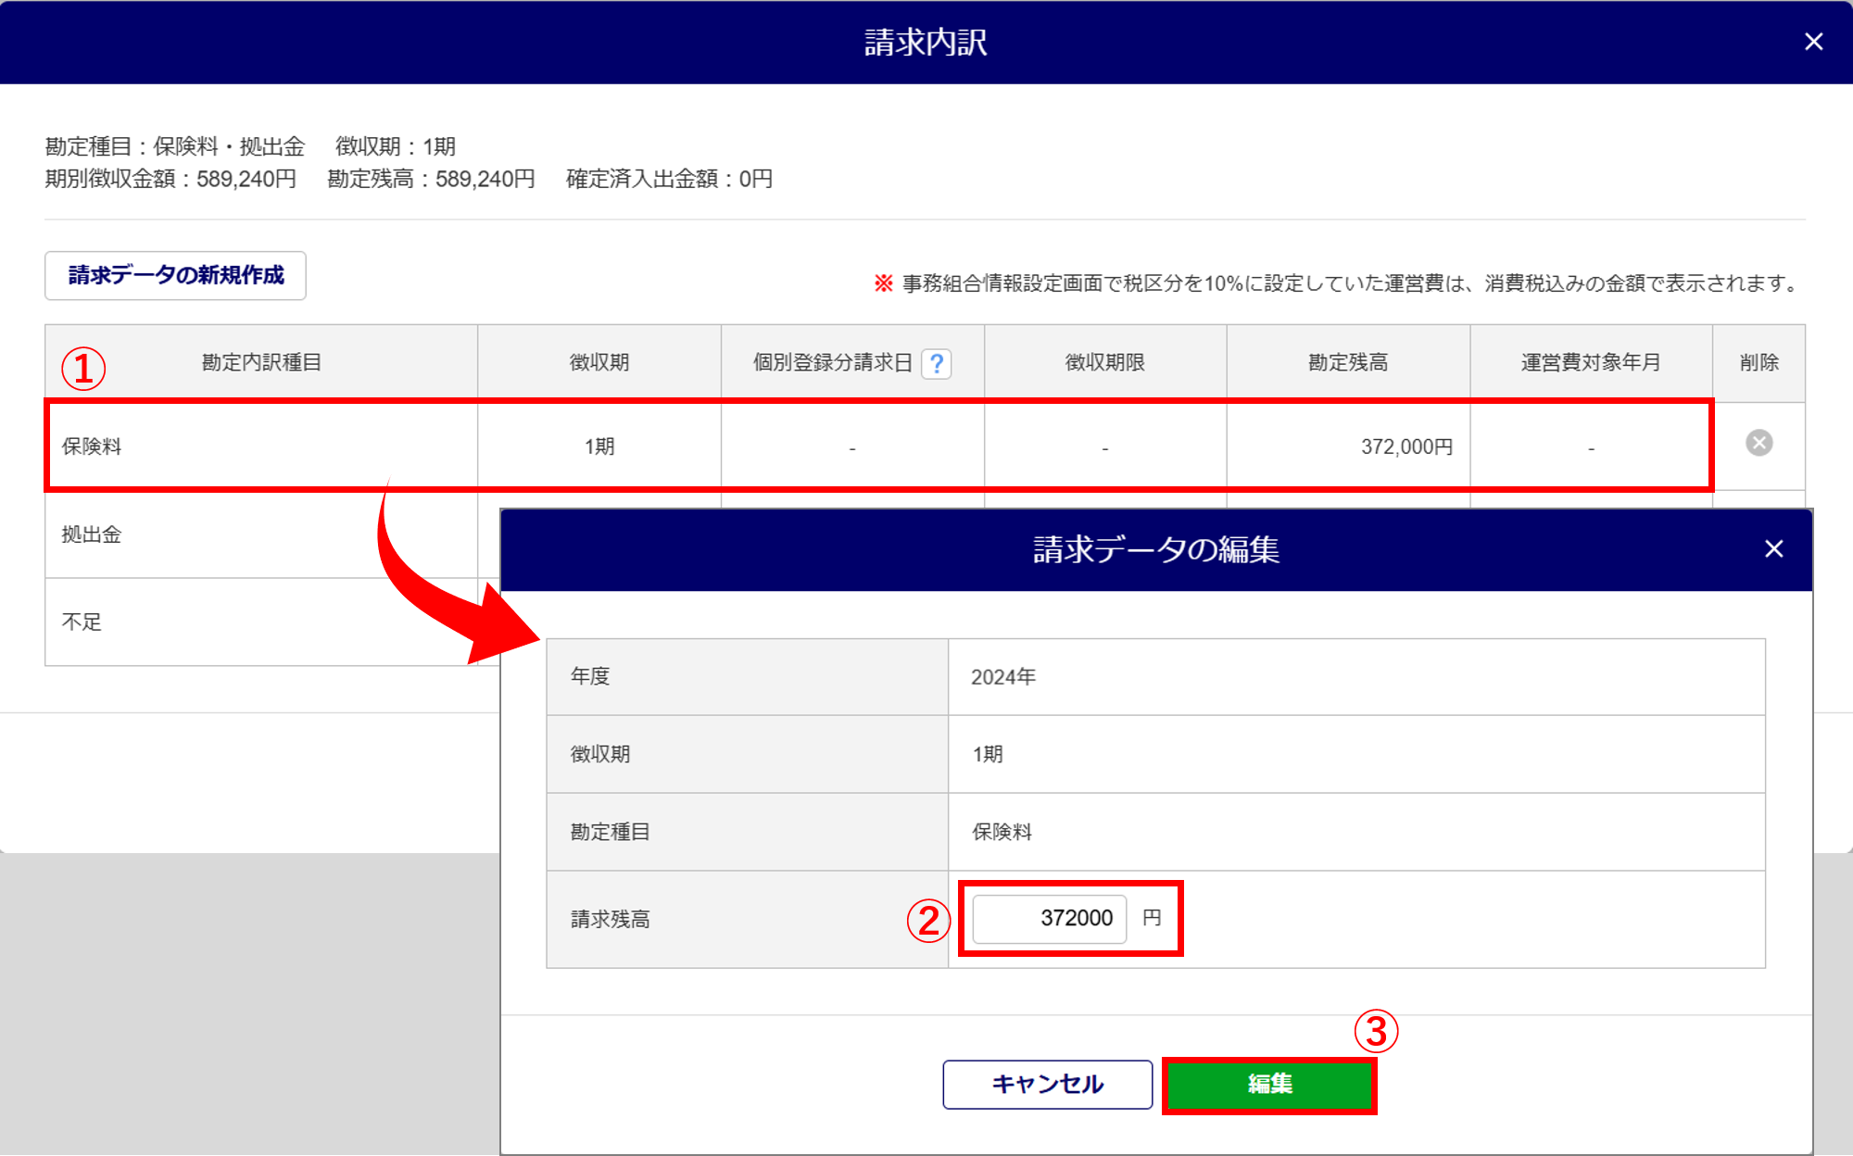Click the キャンセル button

(1047, 1084)
